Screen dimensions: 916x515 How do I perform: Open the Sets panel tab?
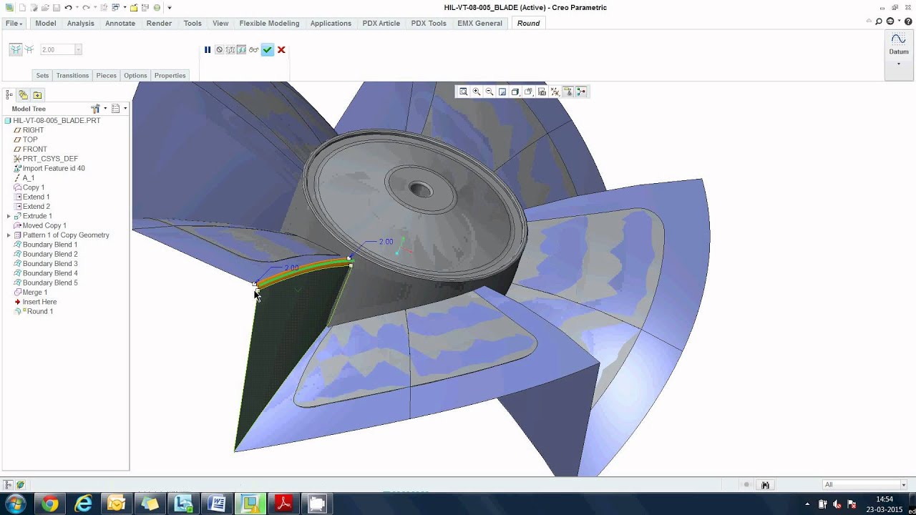(x=42, y=75)
